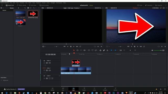Play the timeline viewer forward
168x94 pixels.
tap(138, 46)
